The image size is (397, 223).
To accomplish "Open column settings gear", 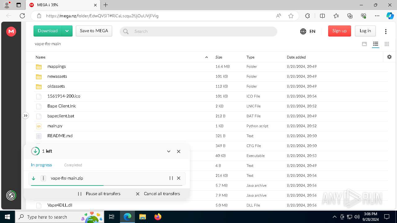I will click(390, 57).
